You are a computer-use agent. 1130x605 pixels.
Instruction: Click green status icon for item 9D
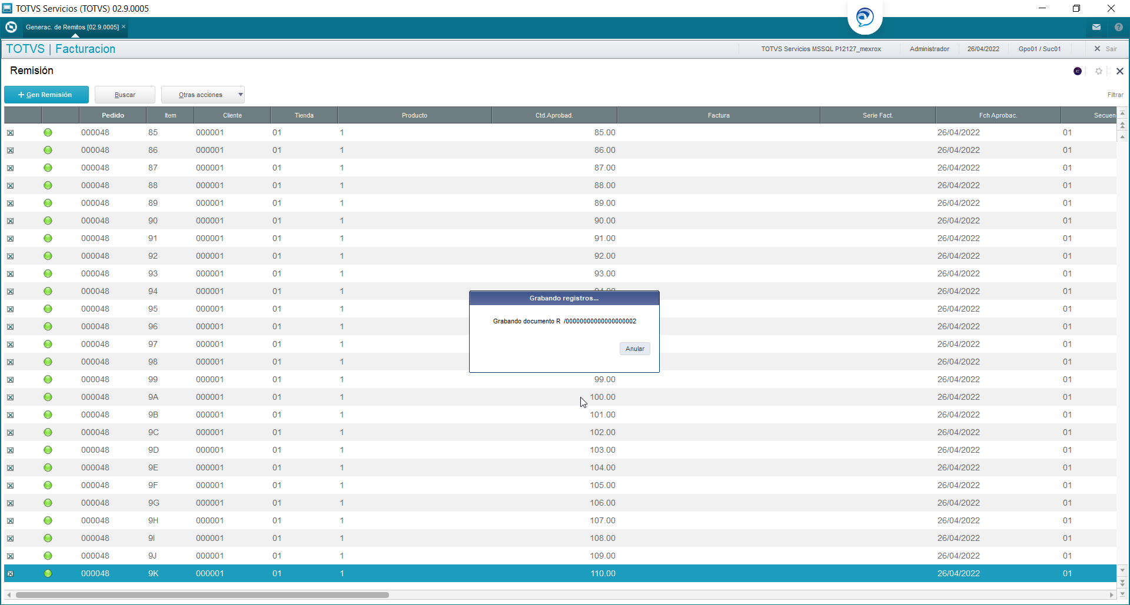point(48,450)
